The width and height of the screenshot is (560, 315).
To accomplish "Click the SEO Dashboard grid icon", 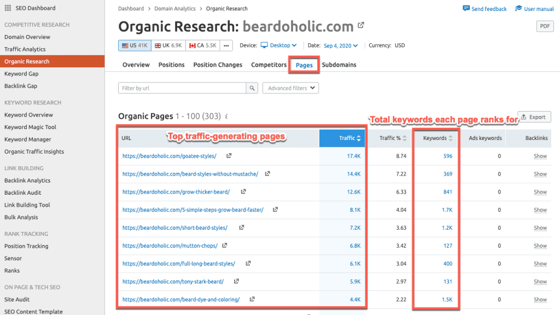I will click(x=8, y=8).
